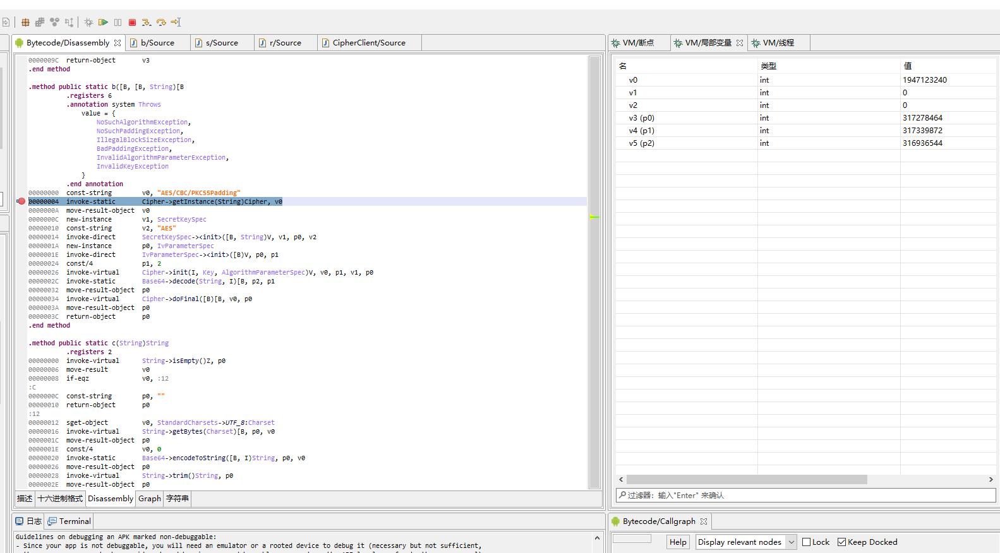The width and height of the screenshot is (1000, 553).
Task: Click the variables filter input field
Action: (806, 496)
